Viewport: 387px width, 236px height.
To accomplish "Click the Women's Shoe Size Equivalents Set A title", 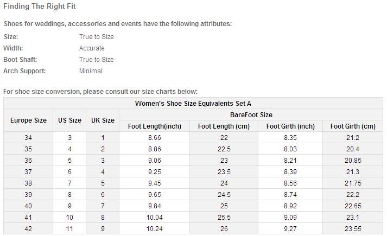I will coord(193,103).
